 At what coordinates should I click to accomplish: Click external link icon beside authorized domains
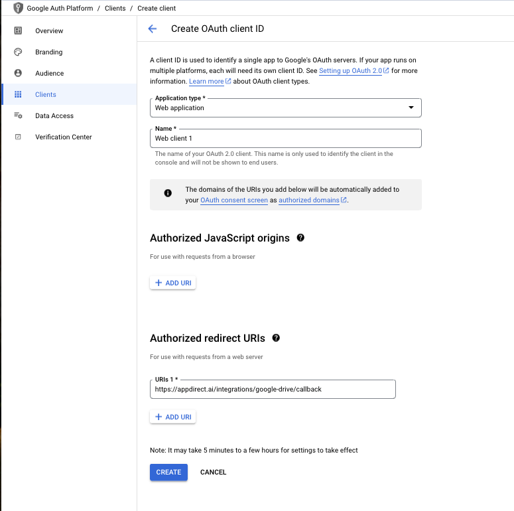(344, 200)
